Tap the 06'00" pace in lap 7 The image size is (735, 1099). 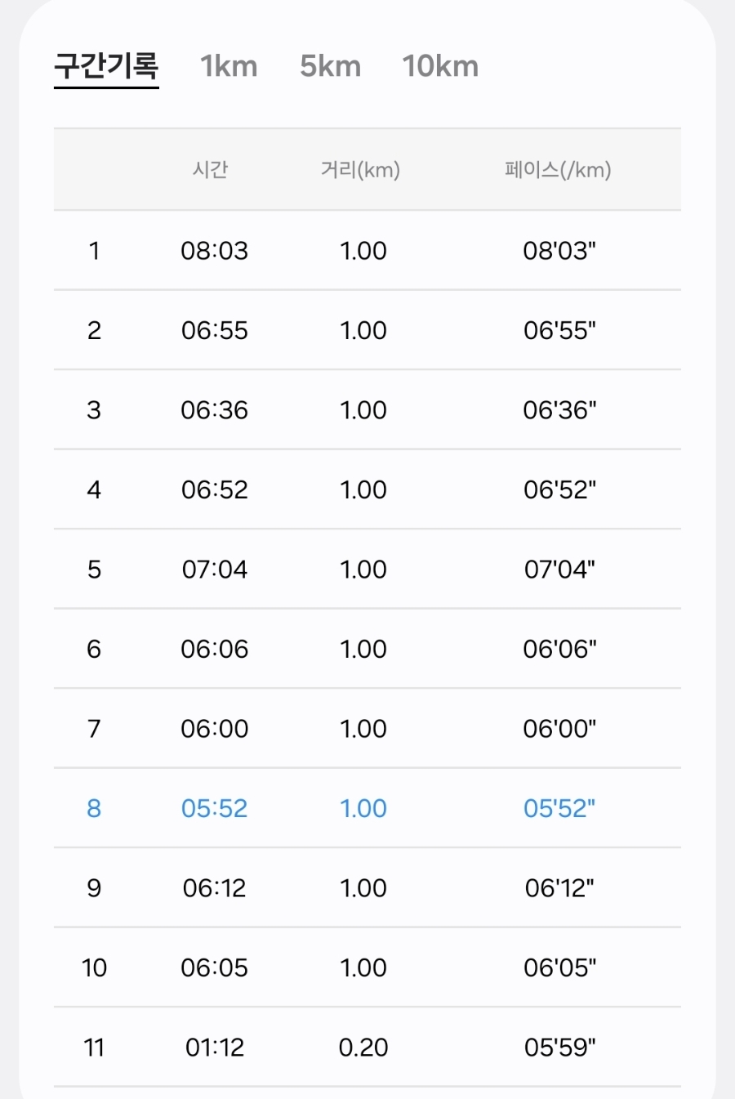click(559, 728)
